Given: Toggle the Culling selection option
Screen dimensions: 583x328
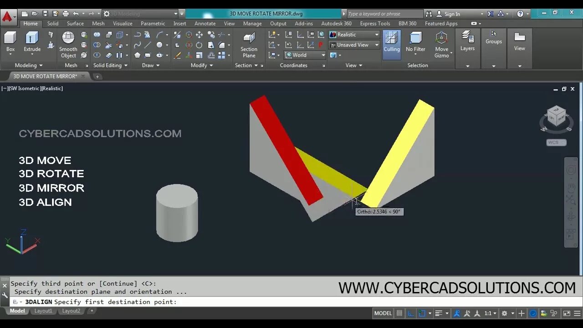Looking at the screenshot, I should (x=391, y=45).
